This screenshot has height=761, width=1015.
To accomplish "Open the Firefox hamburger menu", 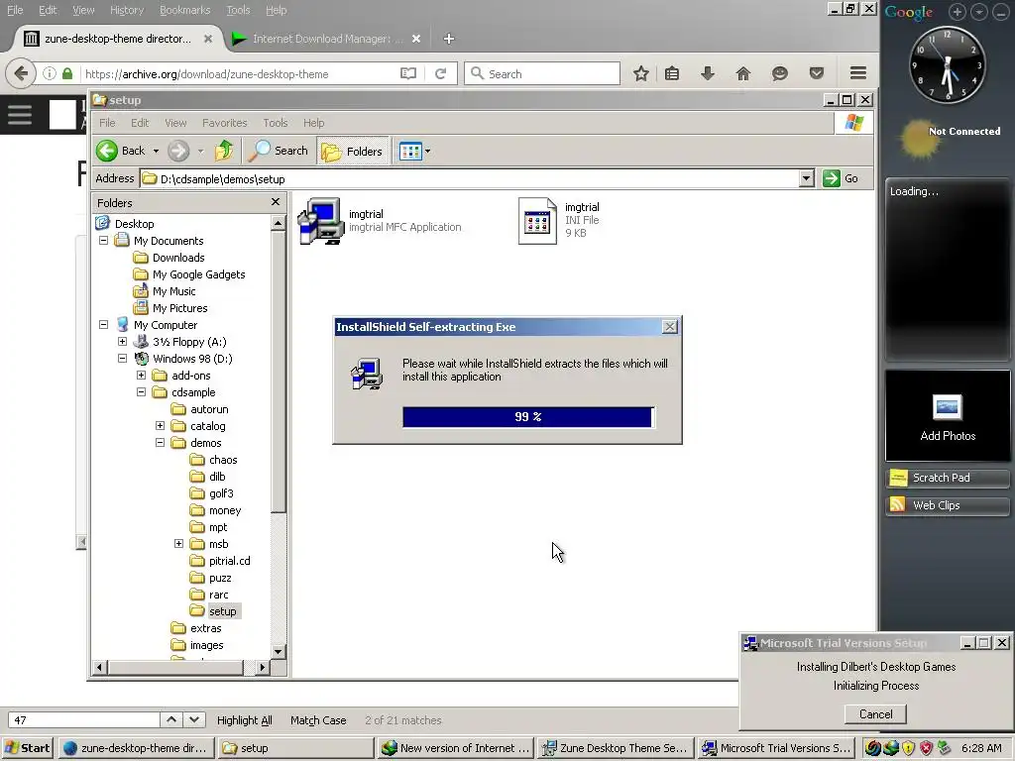I will 858,73.
